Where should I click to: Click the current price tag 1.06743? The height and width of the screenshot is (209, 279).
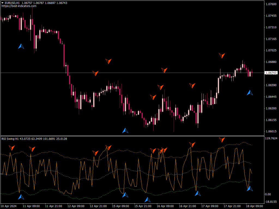coord(271,73)
